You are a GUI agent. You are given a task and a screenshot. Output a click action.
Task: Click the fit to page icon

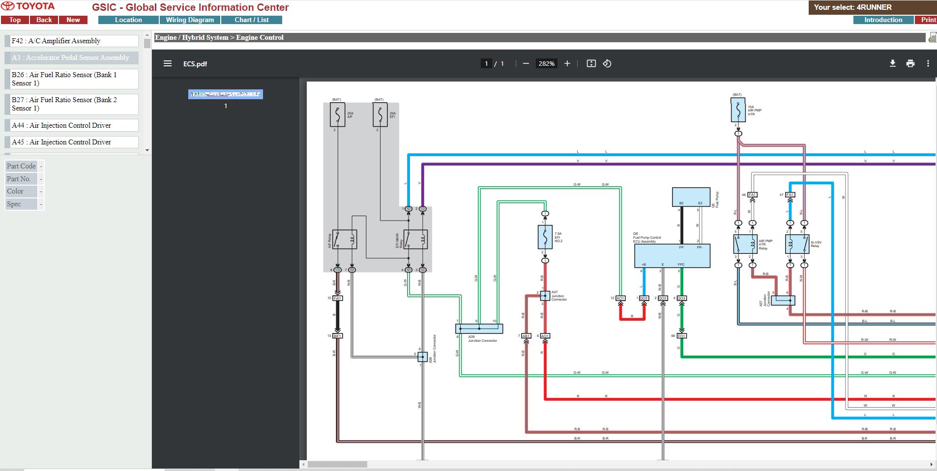coord(591,63)
